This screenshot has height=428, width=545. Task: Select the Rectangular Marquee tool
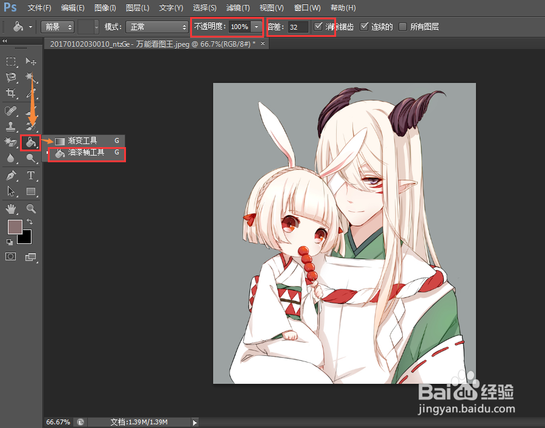pos(10,61)
